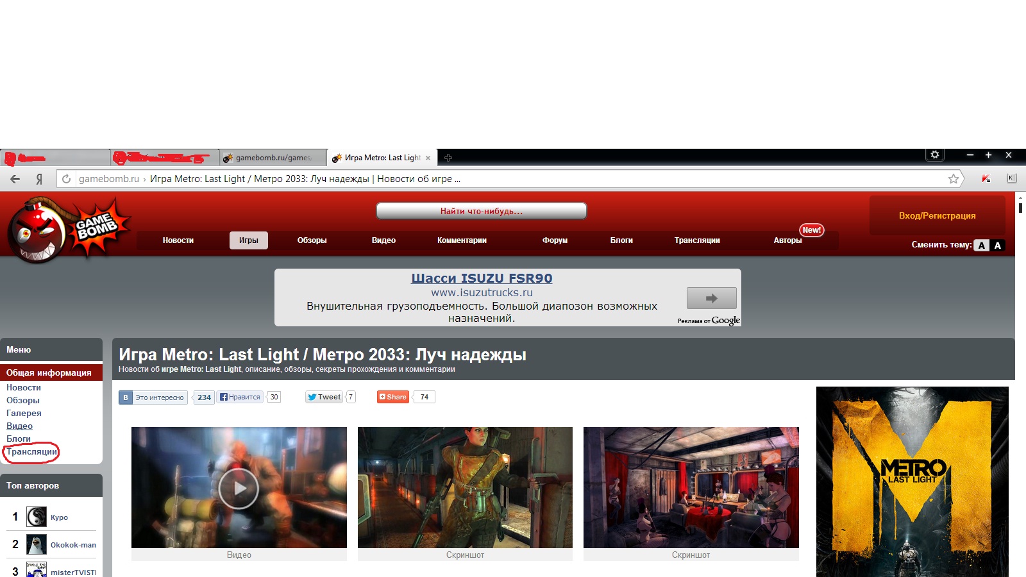Bookmark the page with the star icon
This screenshot has height=577, width=1026.
pos(954,179)
